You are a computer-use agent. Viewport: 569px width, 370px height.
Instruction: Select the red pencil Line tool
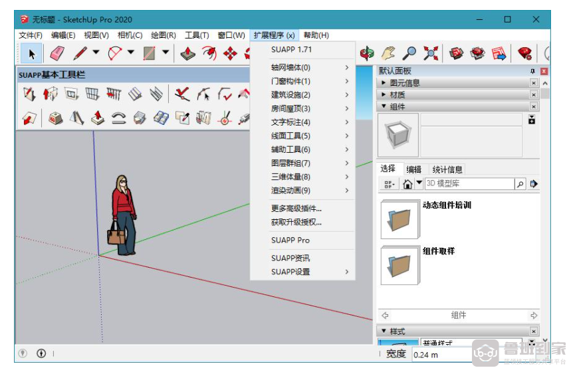coord(80,54)
